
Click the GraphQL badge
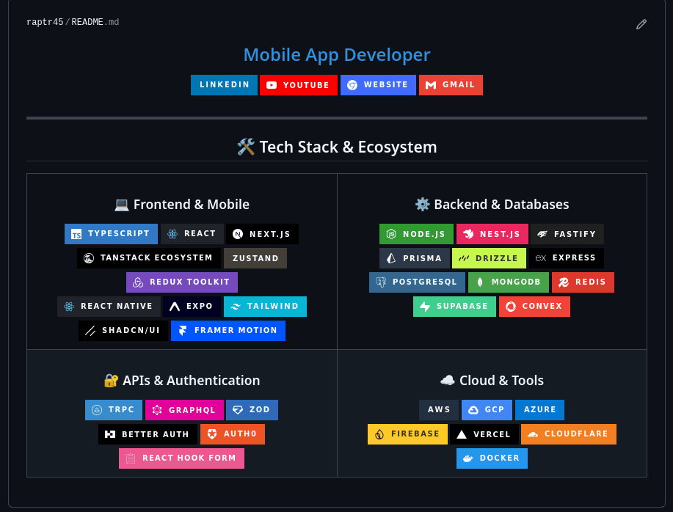pyautogui.click(x=184, y=410)
